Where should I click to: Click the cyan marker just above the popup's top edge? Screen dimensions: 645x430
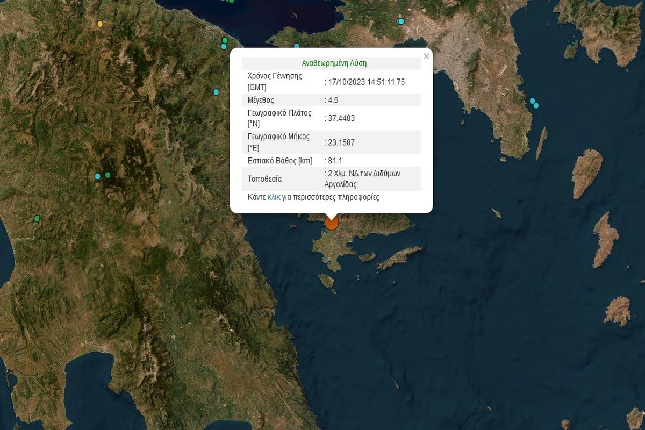click(296, 46)
